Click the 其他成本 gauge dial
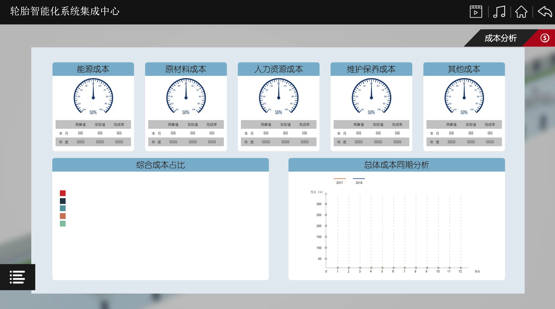555x309 pixels. [464, 96]
